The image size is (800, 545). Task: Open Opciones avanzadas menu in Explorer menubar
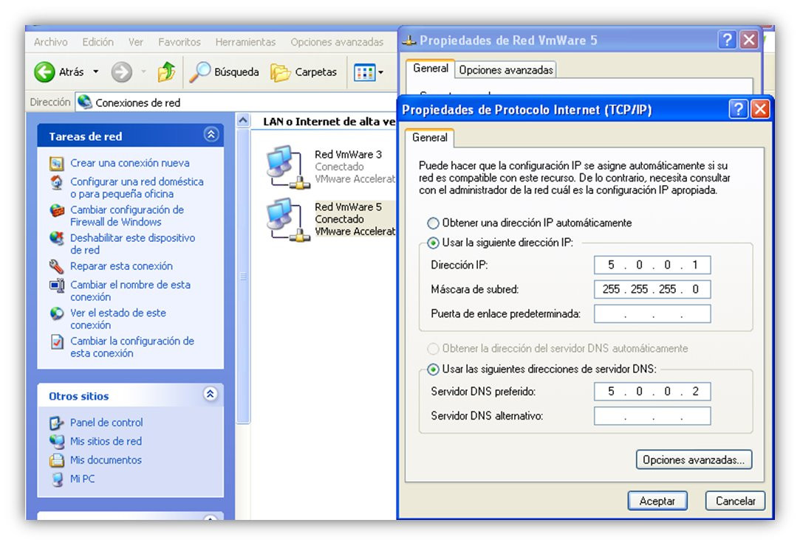pos(337,42)
